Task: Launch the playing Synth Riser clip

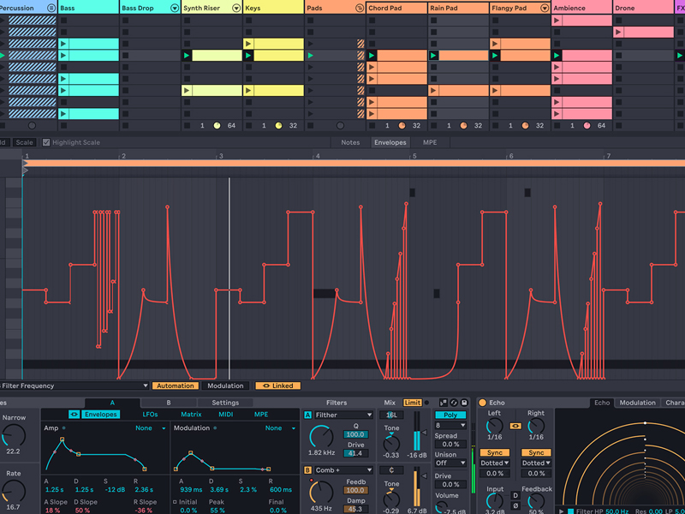Action: point(188,56)
